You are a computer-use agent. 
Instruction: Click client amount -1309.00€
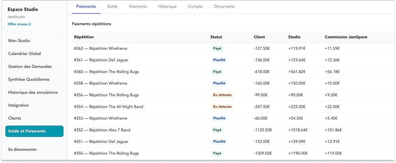coord(263,153)
